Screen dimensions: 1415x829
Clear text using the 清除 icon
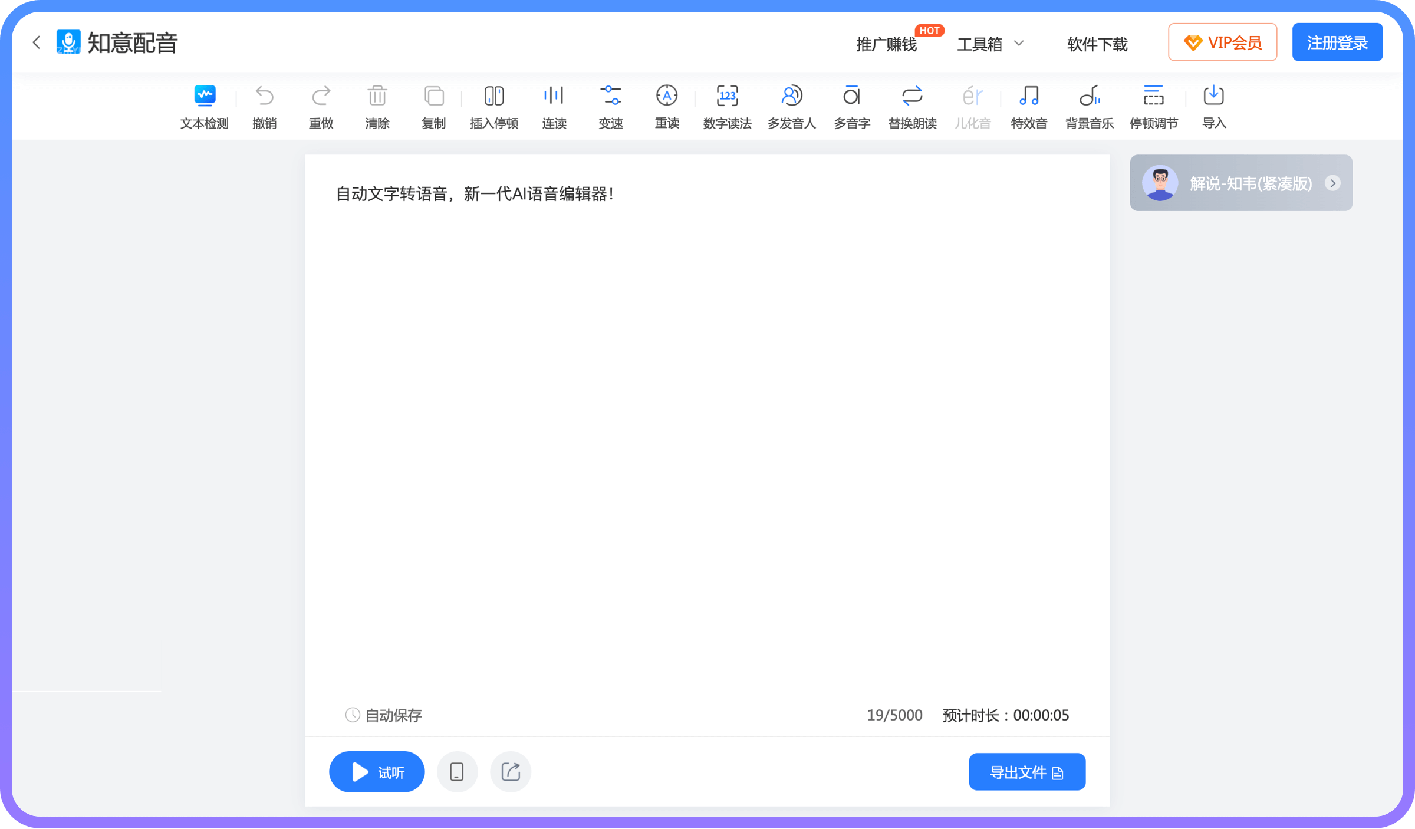[377, 106]
